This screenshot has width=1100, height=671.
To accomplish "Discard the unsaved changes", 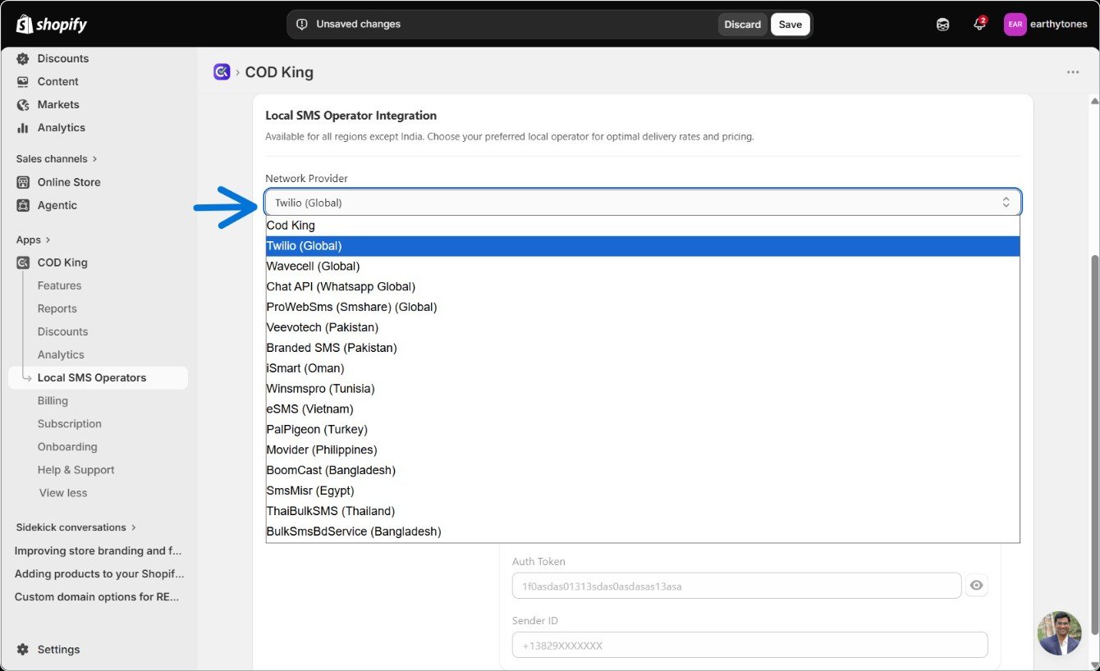I will pyautogui.click(x=742, y=25).
